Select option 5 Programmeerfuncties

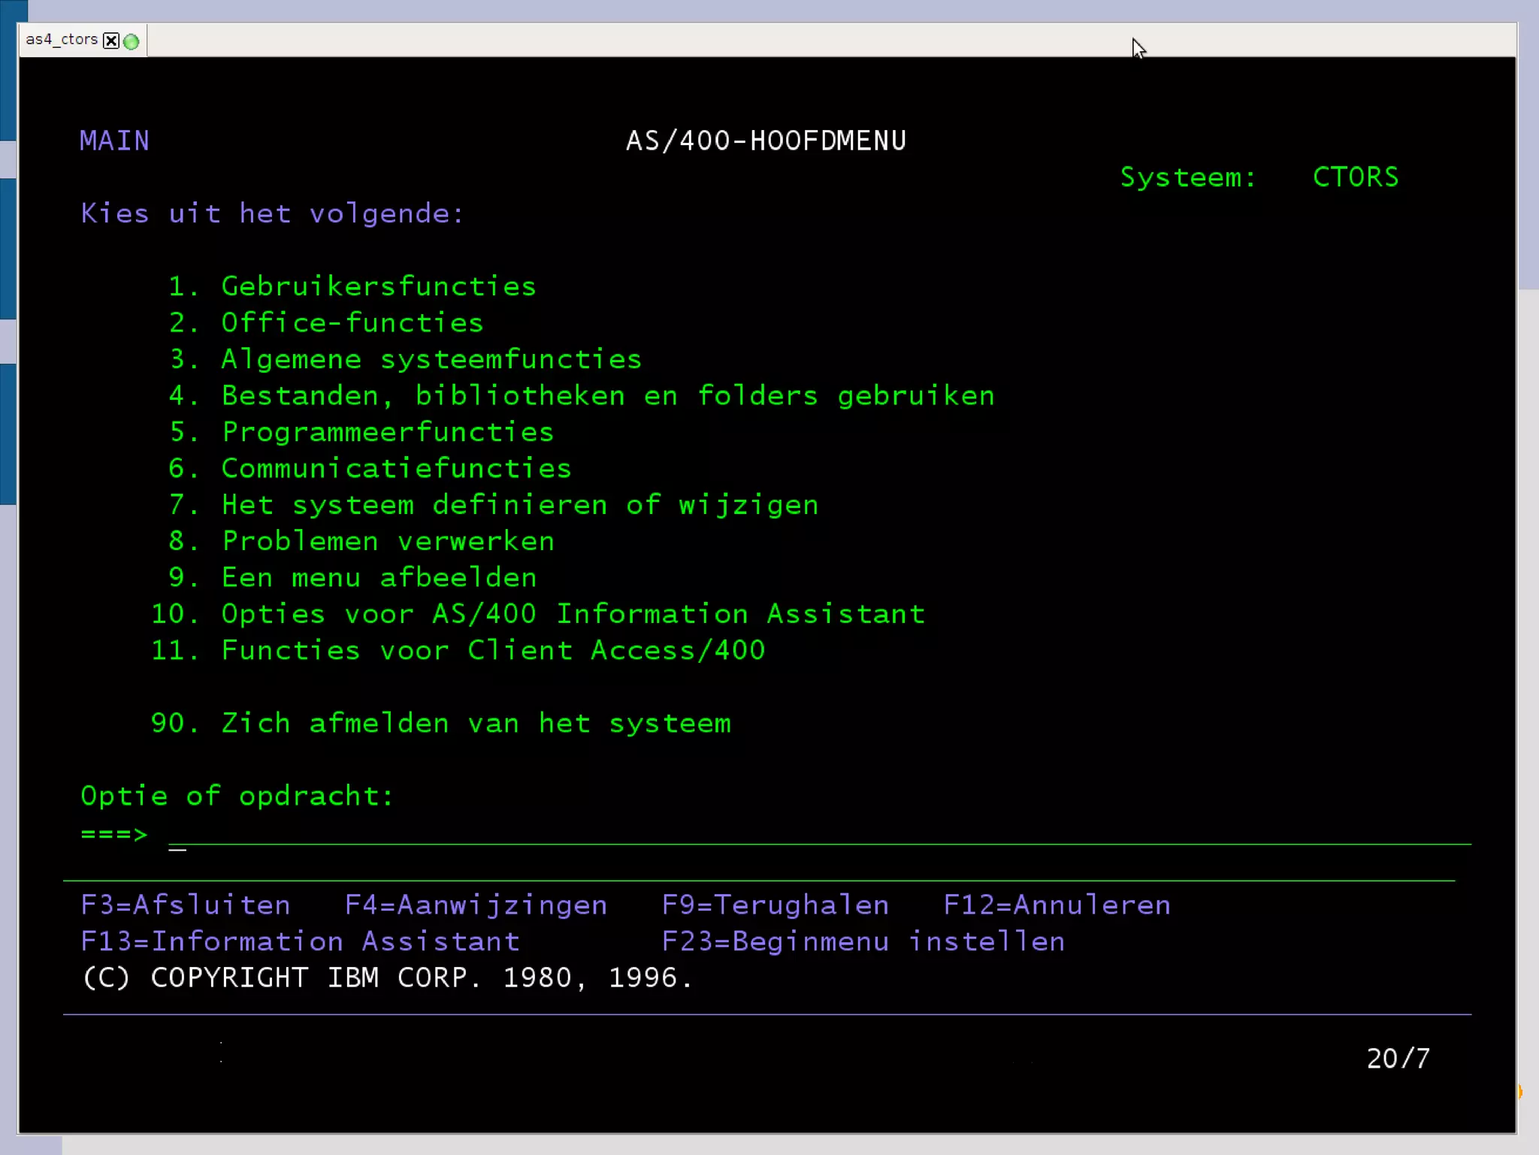tap(387, 432)
